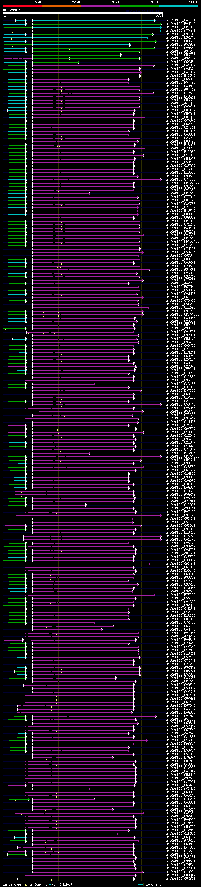Select label UniRef100_B1HY50
Viewport: 201px width, 887px height.
tap(180, 373)
